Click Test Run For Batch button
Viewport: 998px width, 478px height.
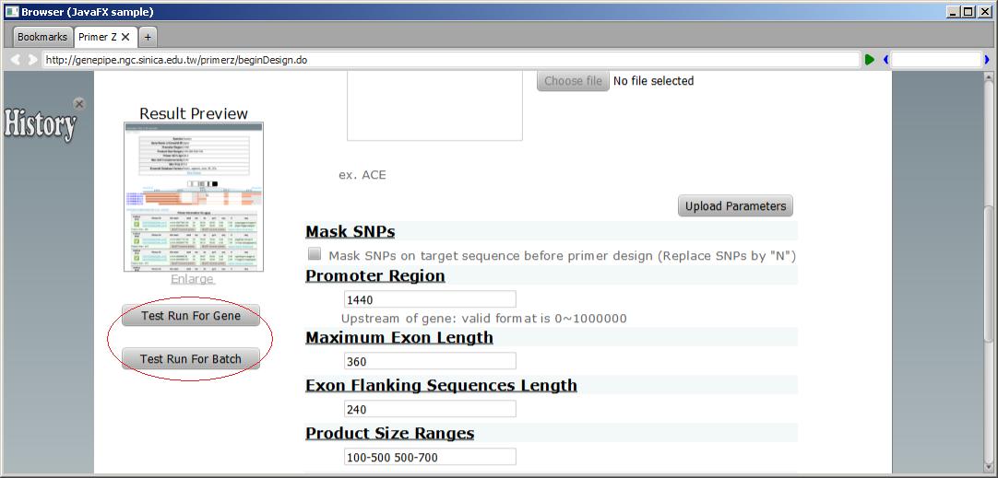191,359
